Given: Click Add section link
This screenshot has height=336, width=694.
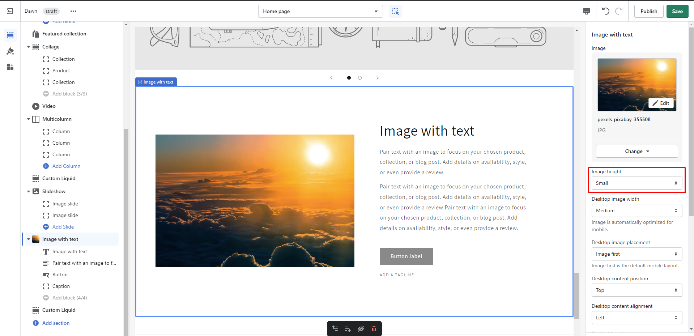Looking at the screenshot, I should click(x=56, y=323).
